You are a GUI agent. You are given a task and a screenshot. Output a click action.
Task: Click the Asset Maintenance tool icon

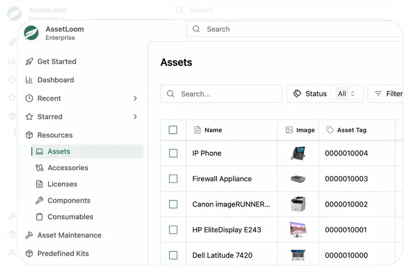29,235
